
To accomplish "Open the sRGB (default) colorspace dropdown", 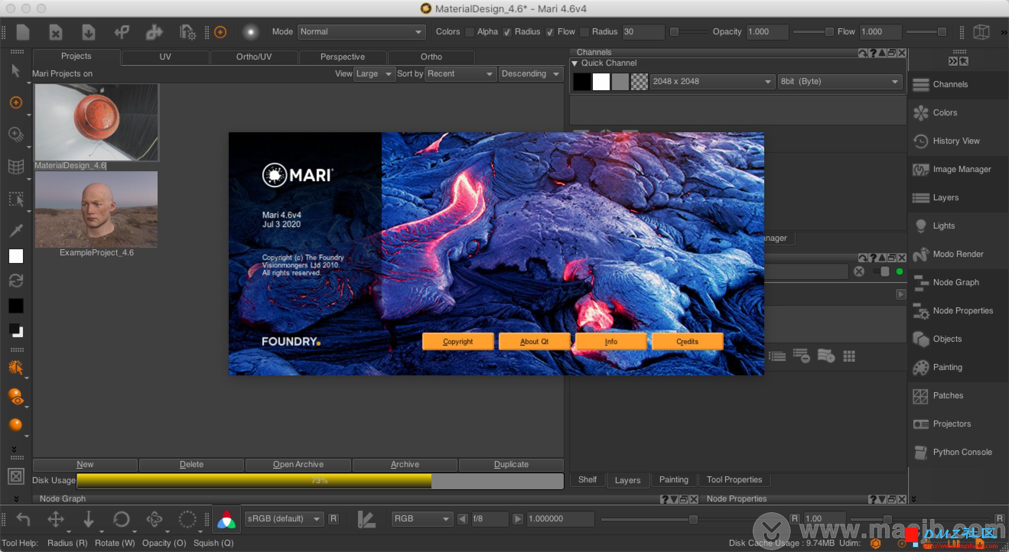I will (284, 519).
